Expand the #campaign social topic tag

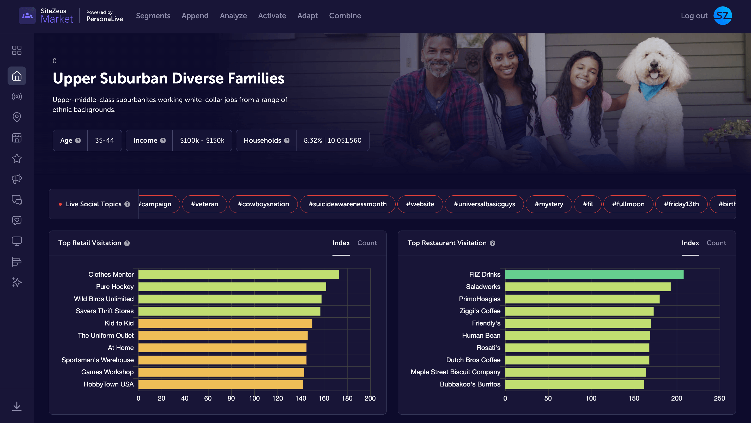(155, 203)
